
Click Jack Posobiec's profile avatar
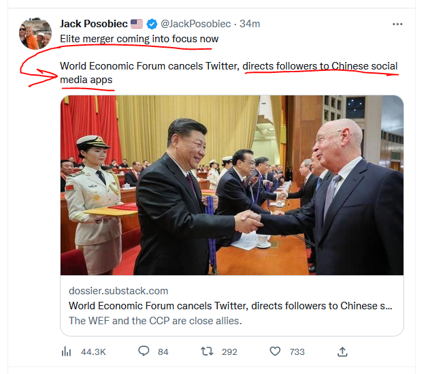(35, 33)
